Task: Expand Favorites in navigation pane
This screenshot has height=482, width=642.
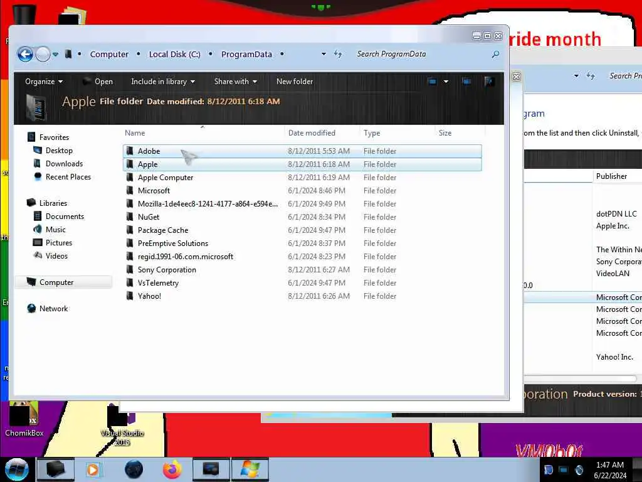Action: coord(48,137)
